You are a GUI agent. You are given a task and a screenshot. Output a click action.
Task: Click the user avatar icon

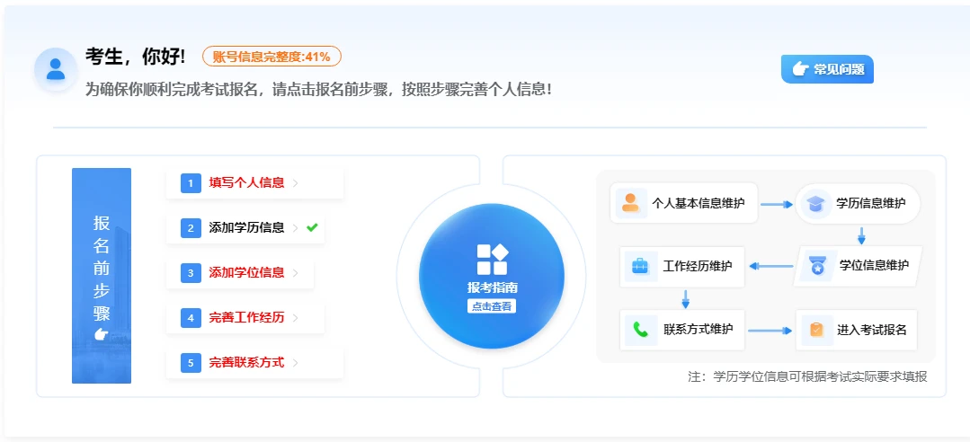(56, 69)
